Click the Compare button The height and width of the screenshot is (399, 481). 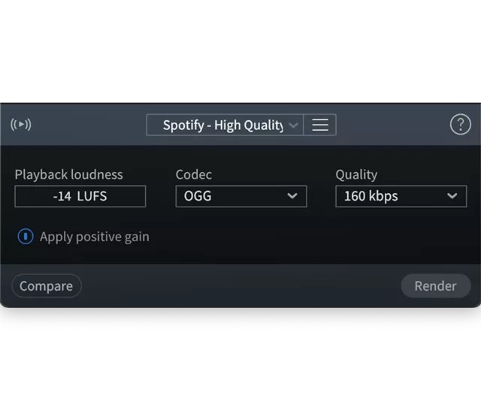[47, 286]
